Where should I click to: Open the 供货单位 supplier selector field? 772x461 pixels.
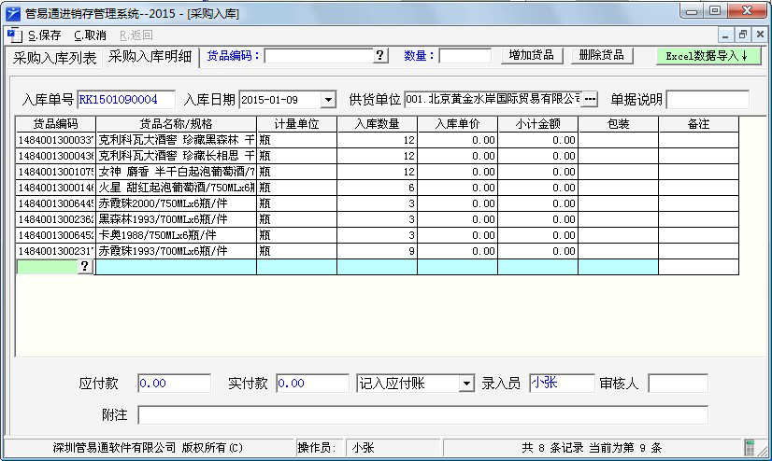coord(493,100)
